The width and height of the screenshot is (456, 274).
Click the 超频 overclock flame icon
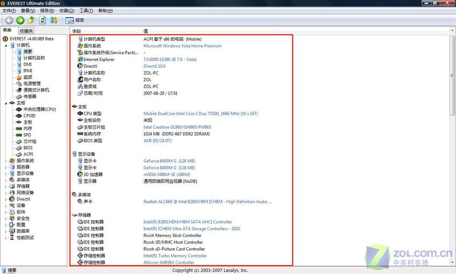[19, 77]
